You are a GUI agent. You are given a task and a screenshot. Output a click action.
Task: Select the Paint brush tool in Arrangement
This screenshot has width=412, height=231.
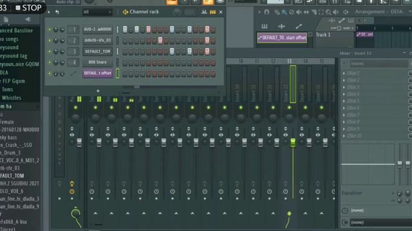pyautogui.click(x=284, y=12)
